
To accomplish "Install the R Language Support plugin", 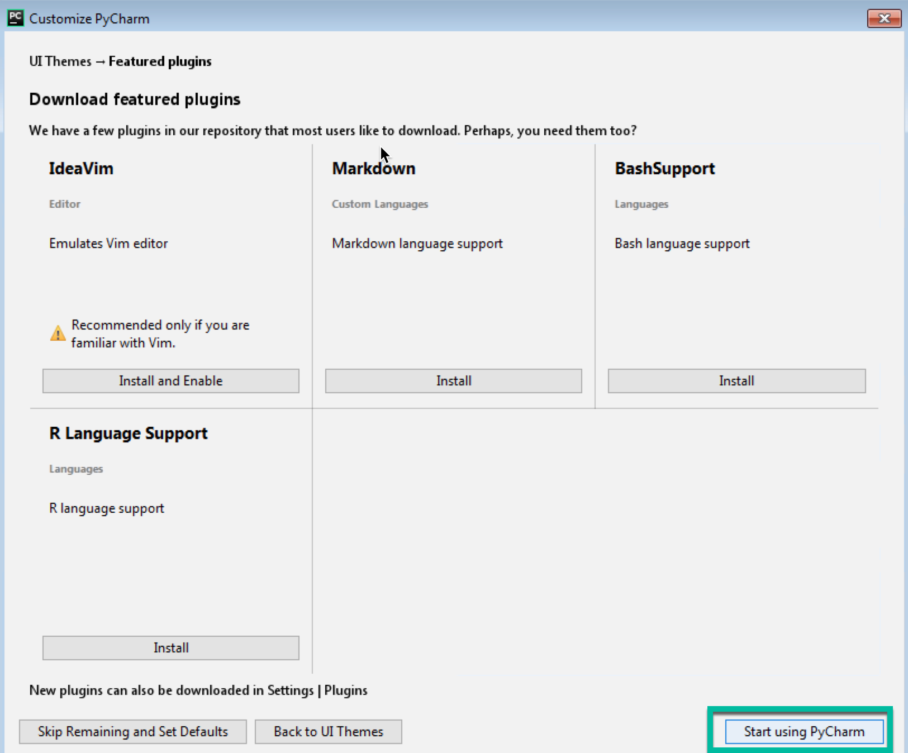I will (171, 648).
